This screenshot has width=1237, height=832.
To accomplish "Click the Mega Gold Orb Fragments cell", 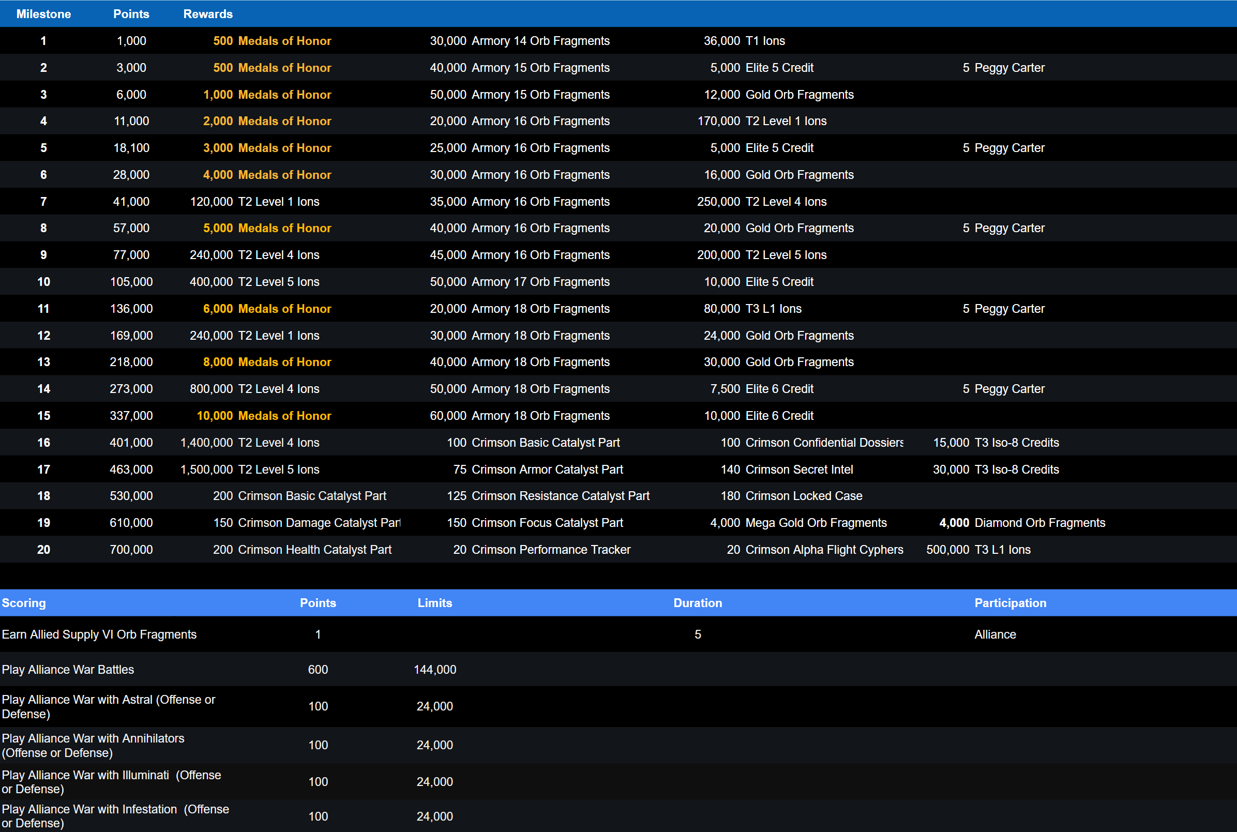I will (x=816, y=523).
